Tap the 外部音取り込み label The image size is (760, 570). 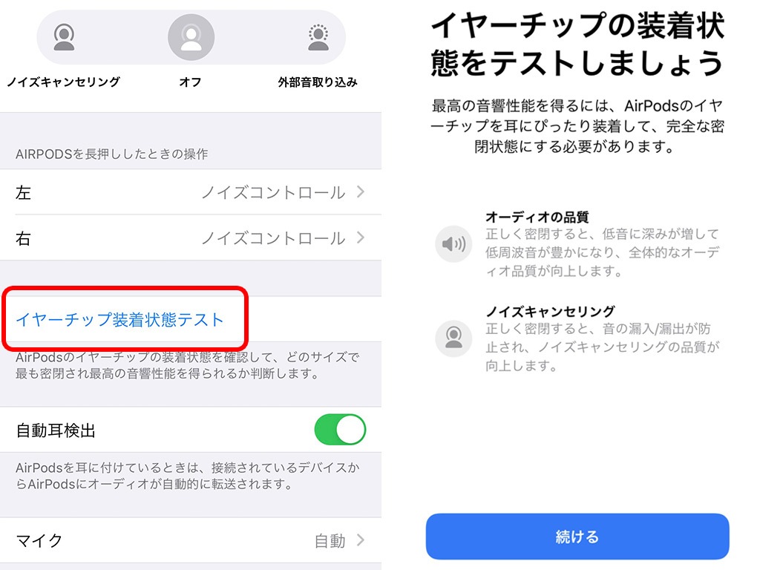(318, 82)
